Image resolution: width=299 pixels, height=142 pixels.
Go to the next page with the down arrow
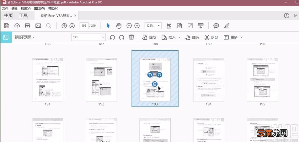point(72,25)
